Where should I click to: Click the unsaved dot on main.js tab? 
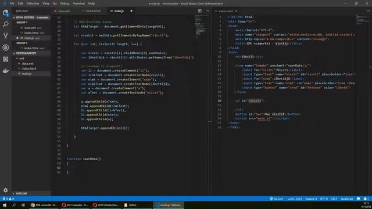131,11
